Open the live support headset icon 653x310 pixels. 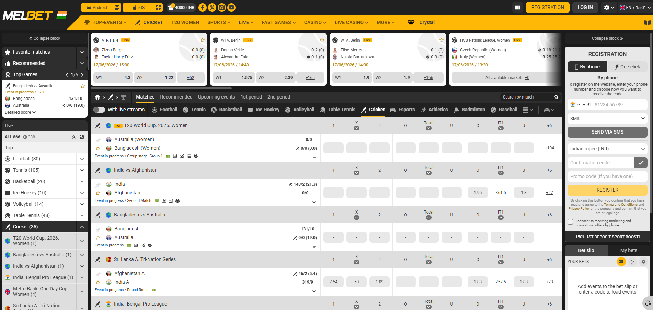pos(648,303)
